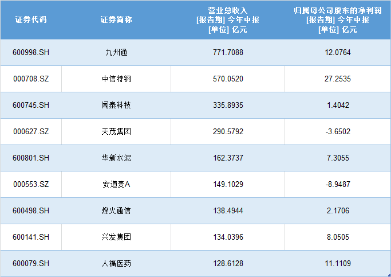Click the value 11.1109
The image size is (391, 277).
pyautogui.click(x=338, y=263)
